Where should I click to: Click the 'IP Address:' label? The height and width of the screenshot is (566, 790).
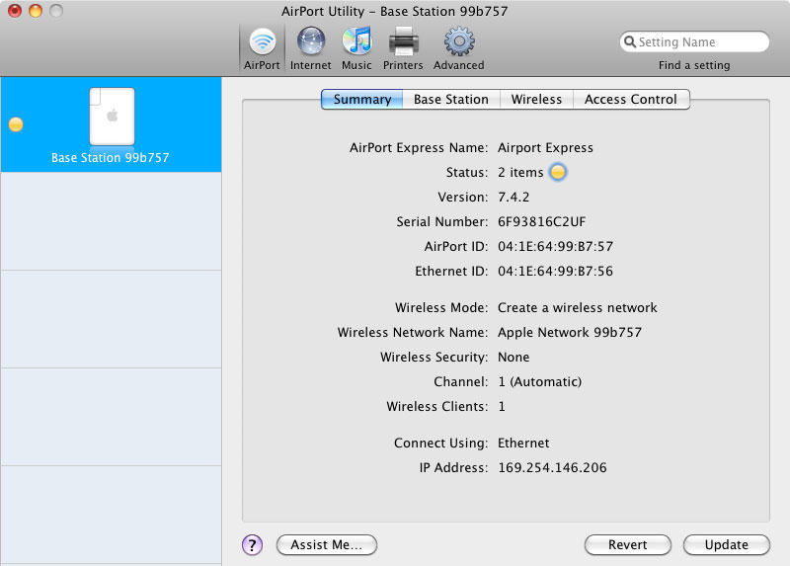click(453, 468)
